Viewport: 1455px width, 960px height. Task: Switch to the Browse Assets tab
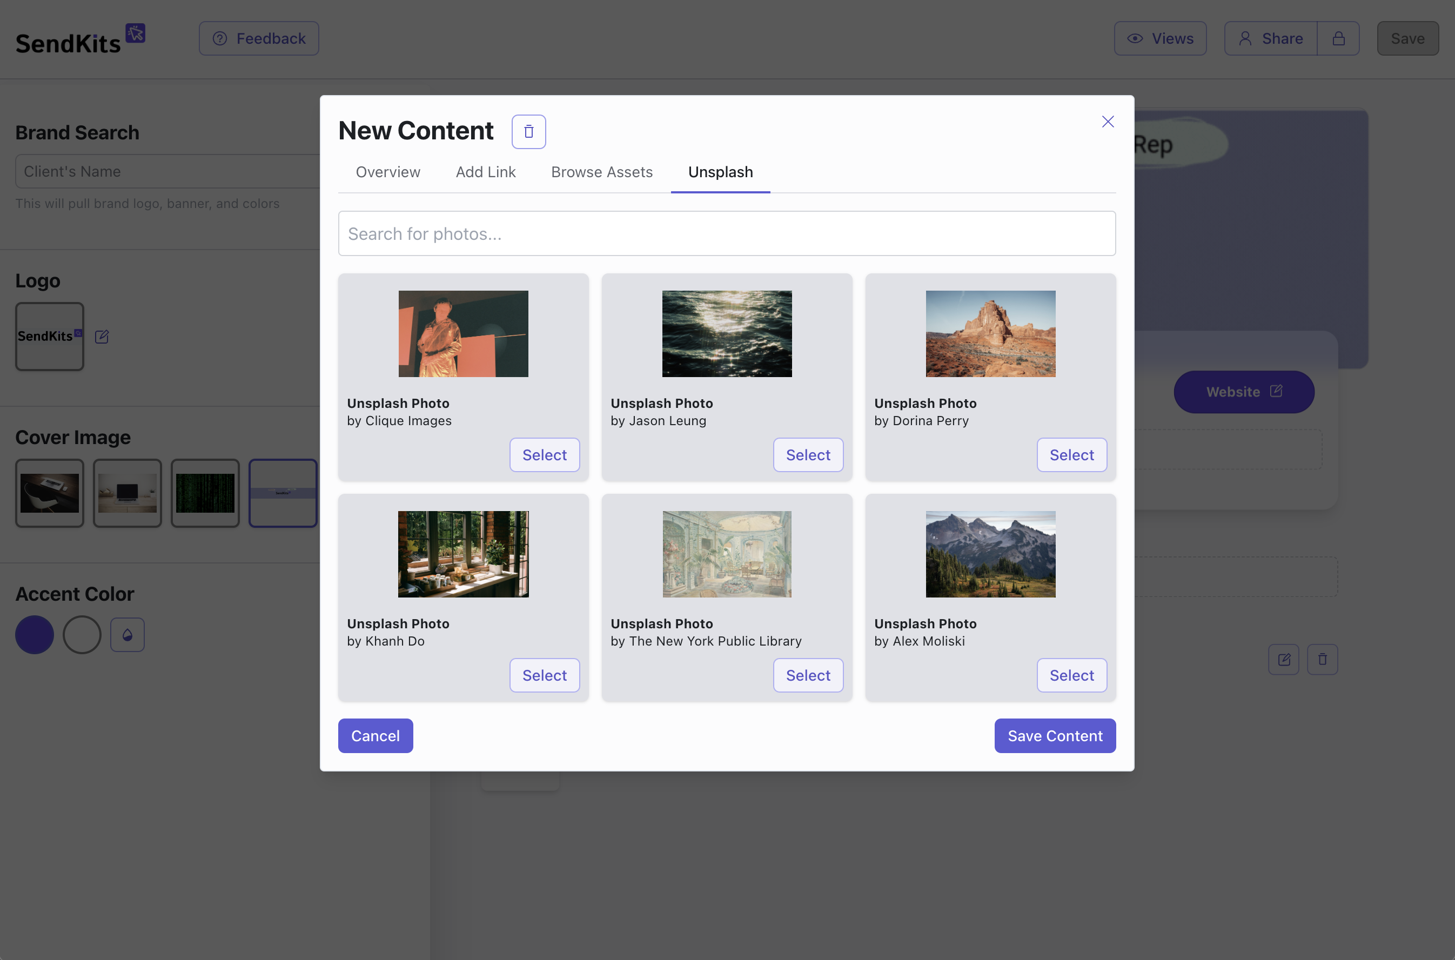pyautogui.click(x=602, y=172)
